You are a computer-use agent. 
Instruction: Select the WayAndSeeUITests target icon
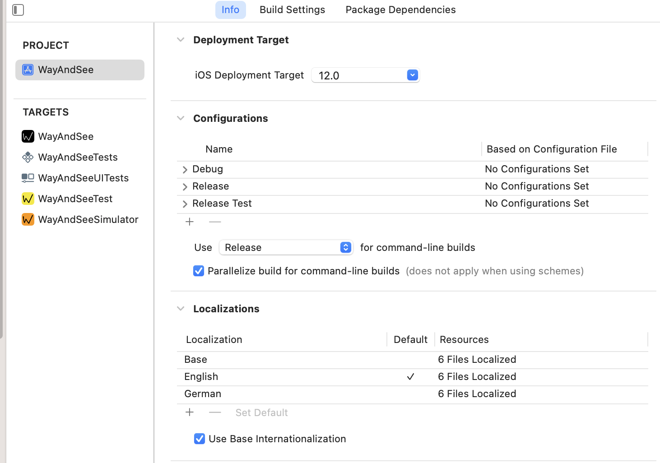pyautogui.click(x=28, y=178)
